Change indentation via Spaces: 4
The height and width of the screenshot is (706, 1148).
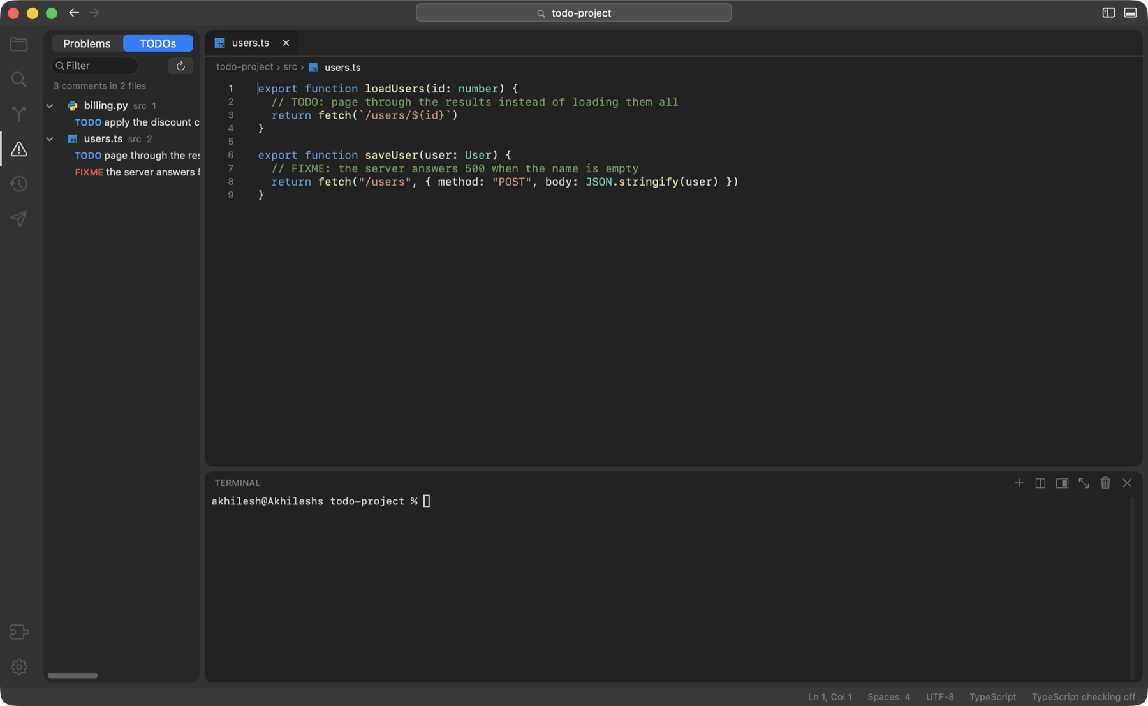pos(889,697)
